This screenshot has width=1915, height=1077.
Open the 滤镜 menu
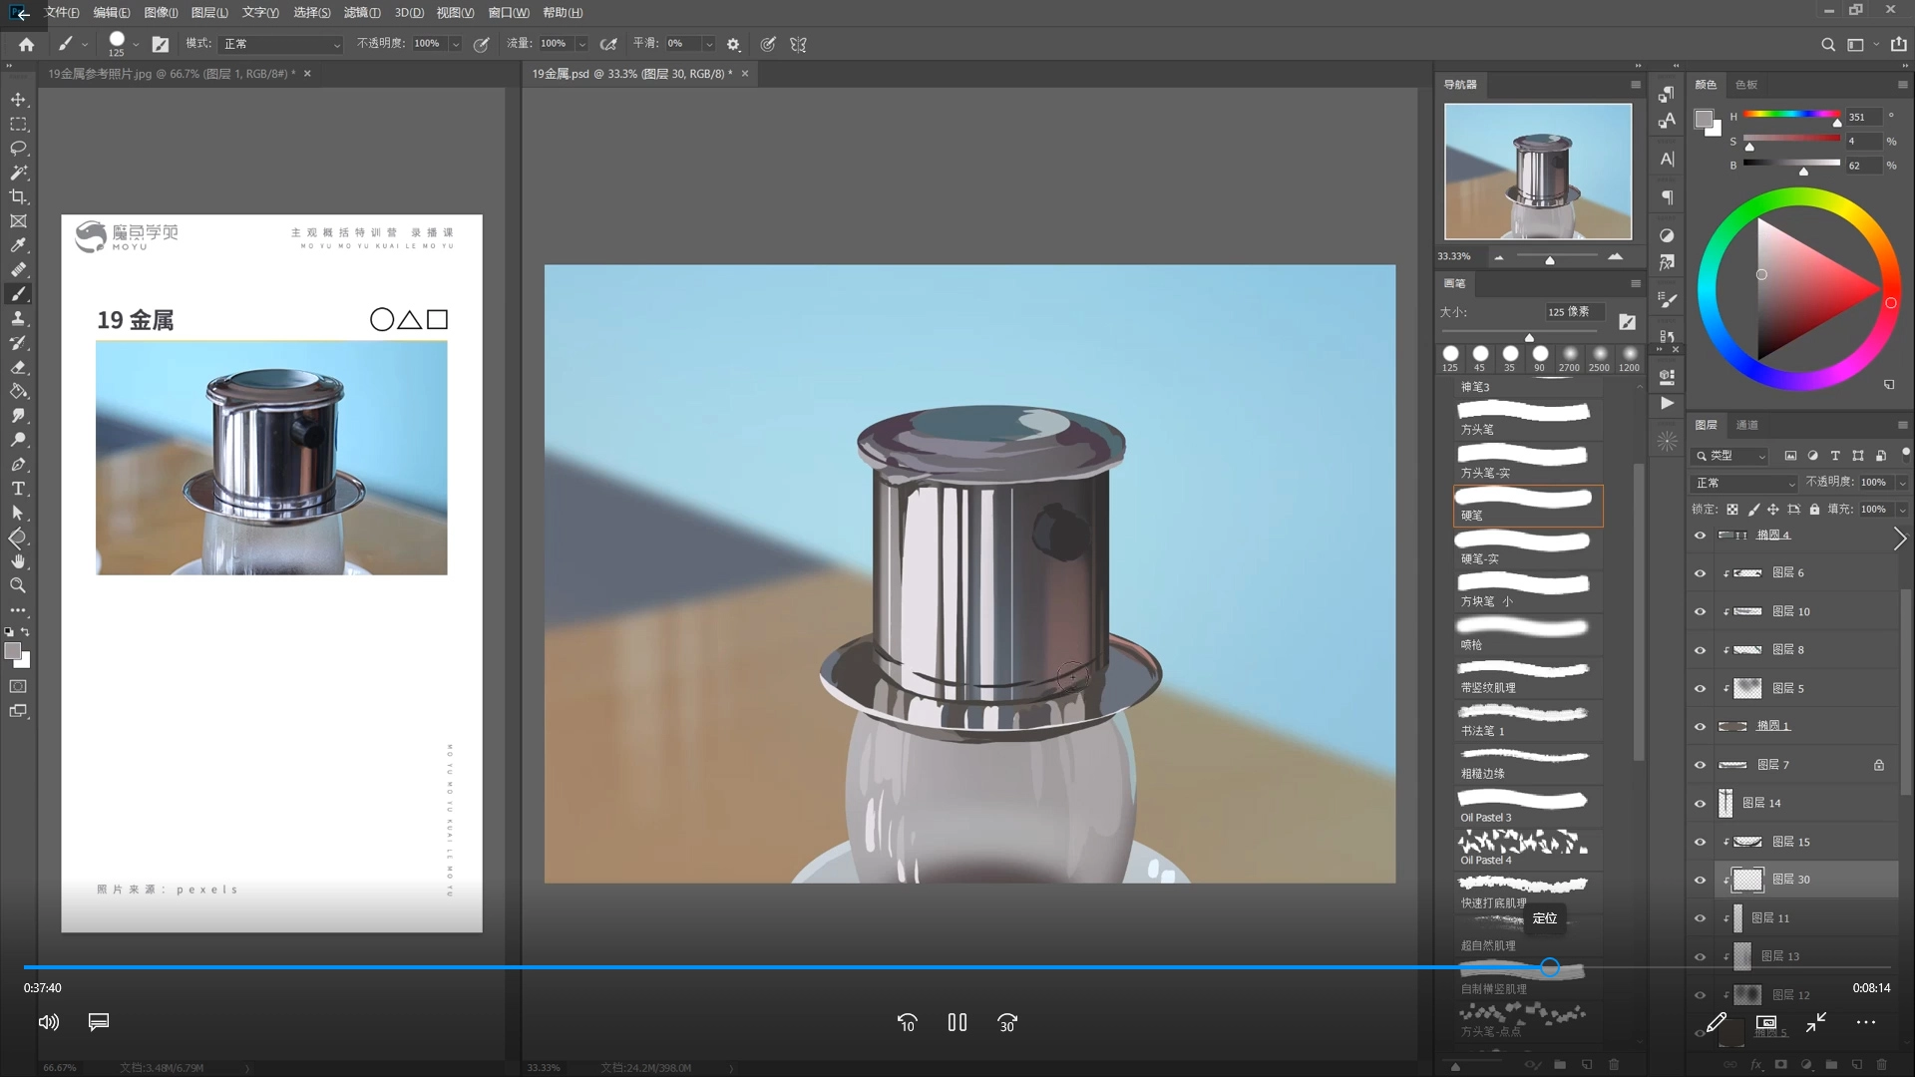361,13
